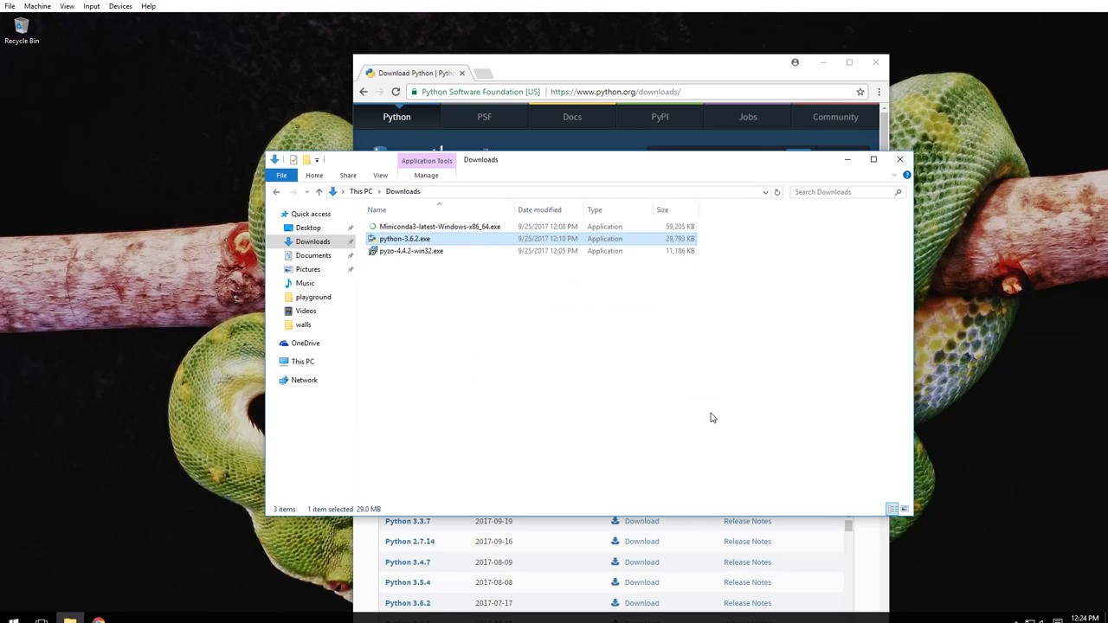This screenshot has height=623, width=1108.
Task: Go forward in File Explorer
Action: 293,192
